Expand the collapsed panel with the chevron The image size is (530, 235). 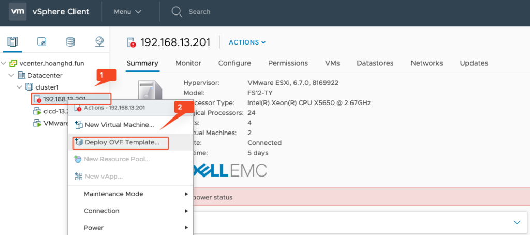pyautogui.click(x=517, y=222)
